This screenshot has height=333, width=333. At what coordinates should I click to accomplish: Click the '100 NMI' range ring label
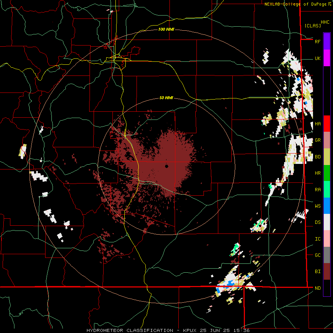(x=166, y=29)
